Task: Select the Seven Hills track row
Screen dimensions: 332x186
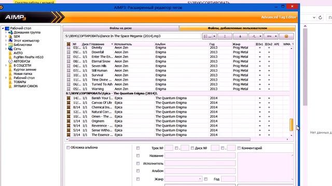Action: (x=178, y=66)
